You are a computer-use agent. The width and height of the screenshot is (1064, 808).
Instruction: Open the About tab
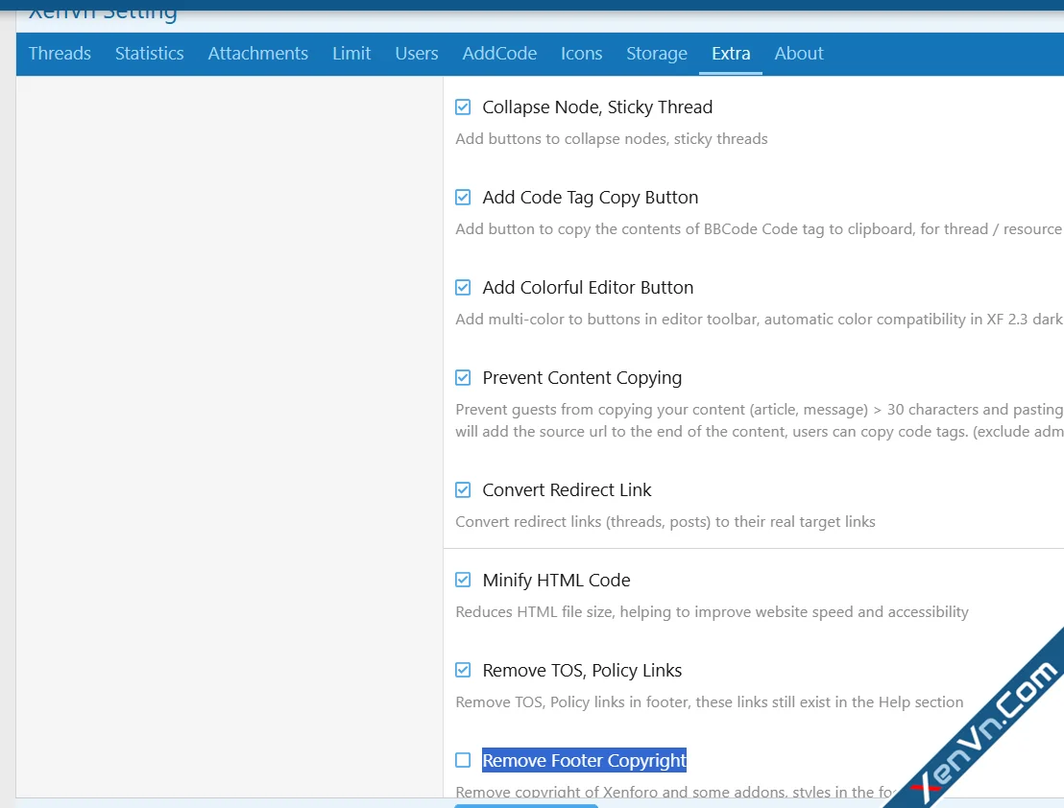point(799,54)
